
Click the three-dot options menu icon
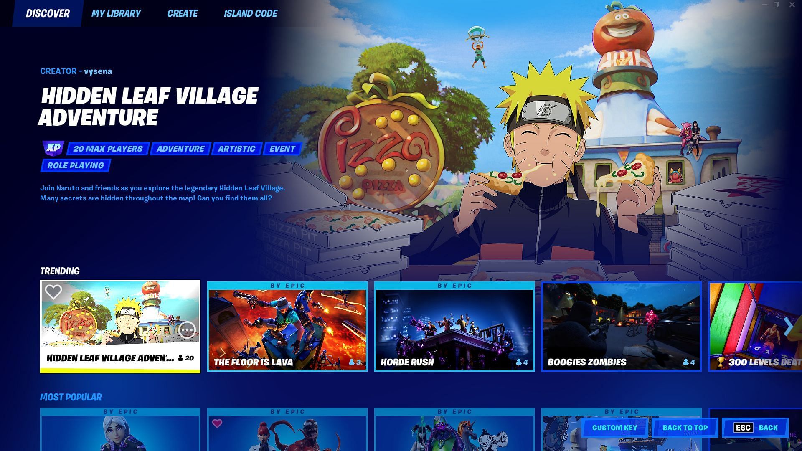186,330
